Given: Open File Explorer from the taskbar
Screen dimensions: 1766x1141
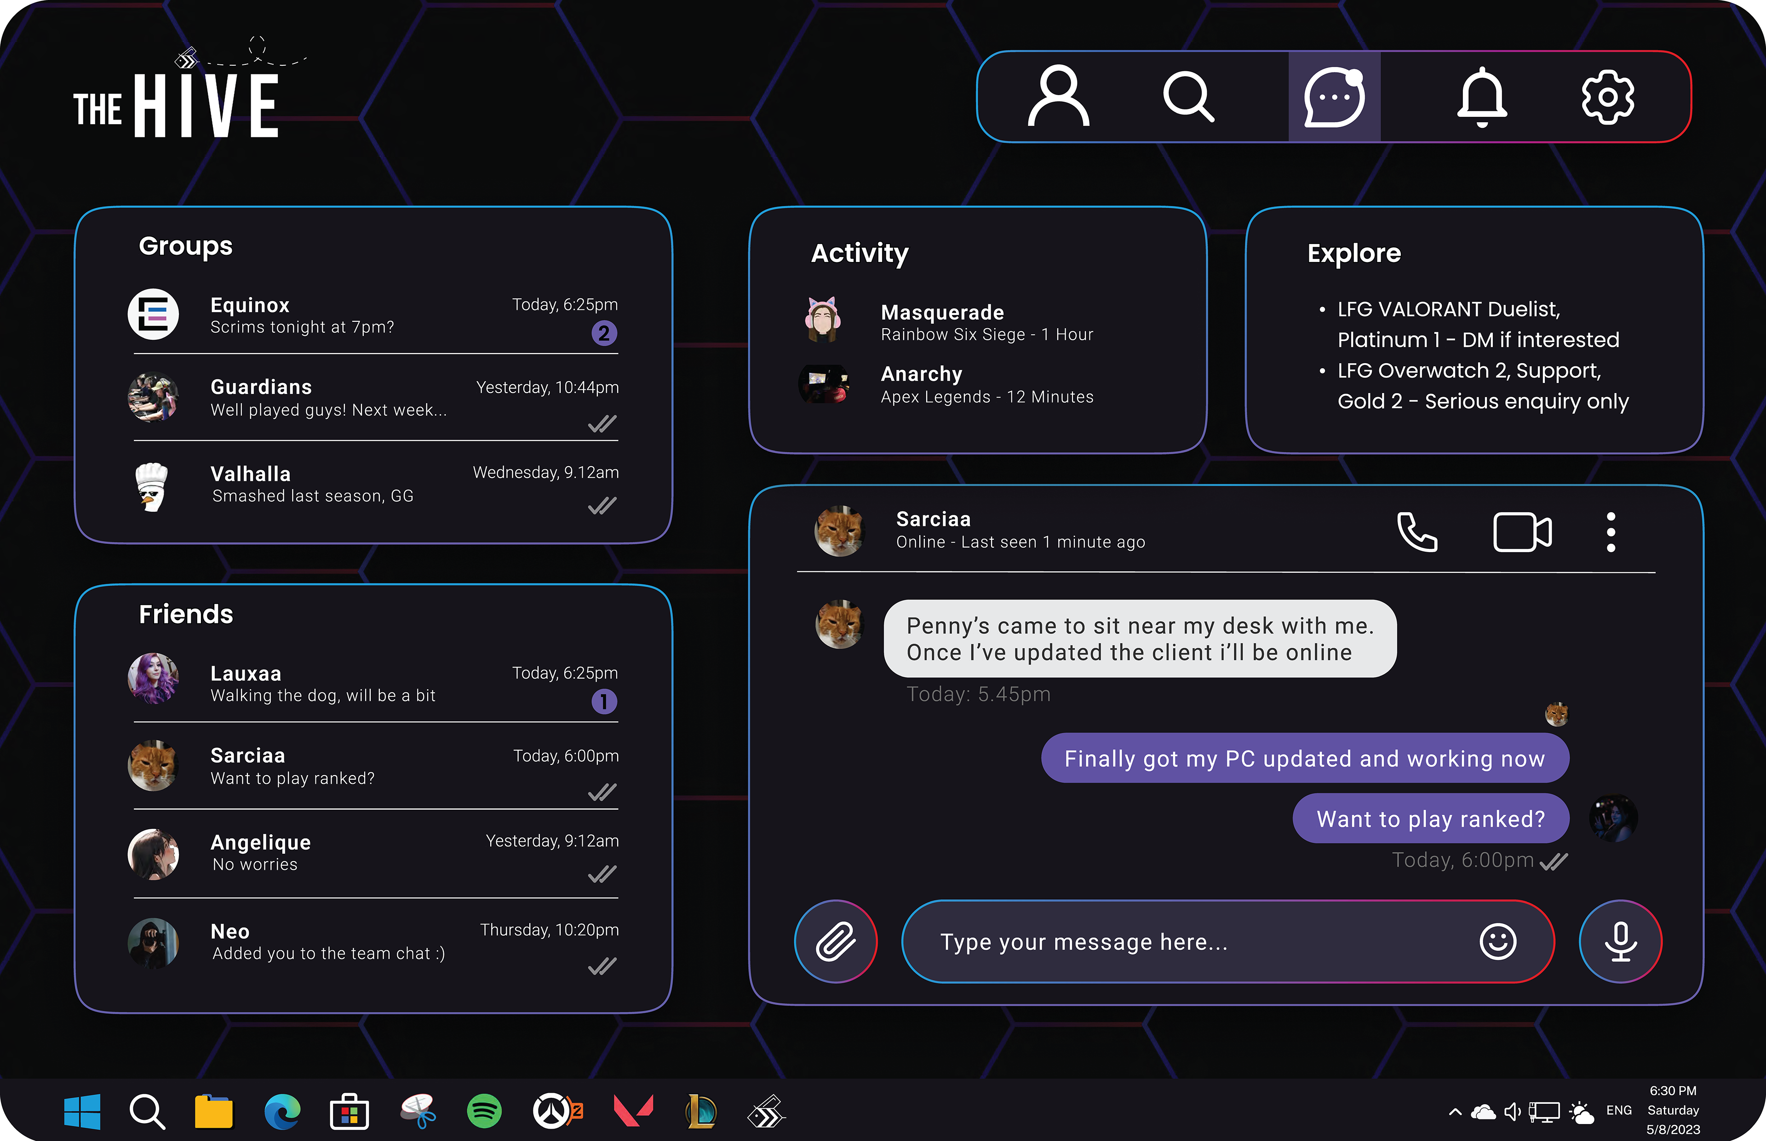Looking at the screenshot, I should (213, 1112).
